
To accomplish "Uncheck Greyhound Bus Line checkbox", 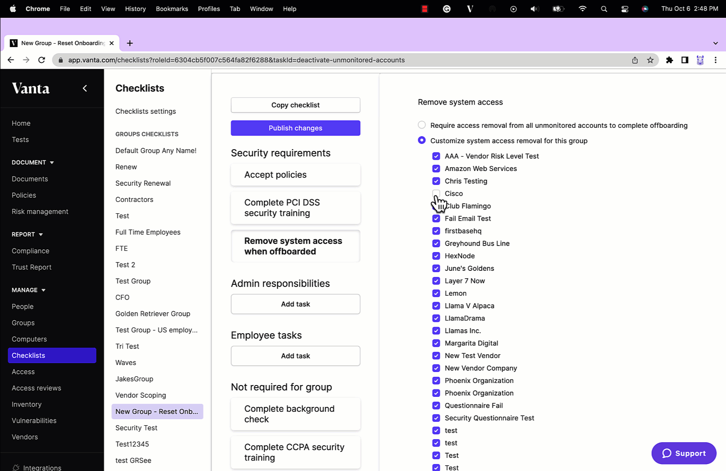I will tap(436, 243).
